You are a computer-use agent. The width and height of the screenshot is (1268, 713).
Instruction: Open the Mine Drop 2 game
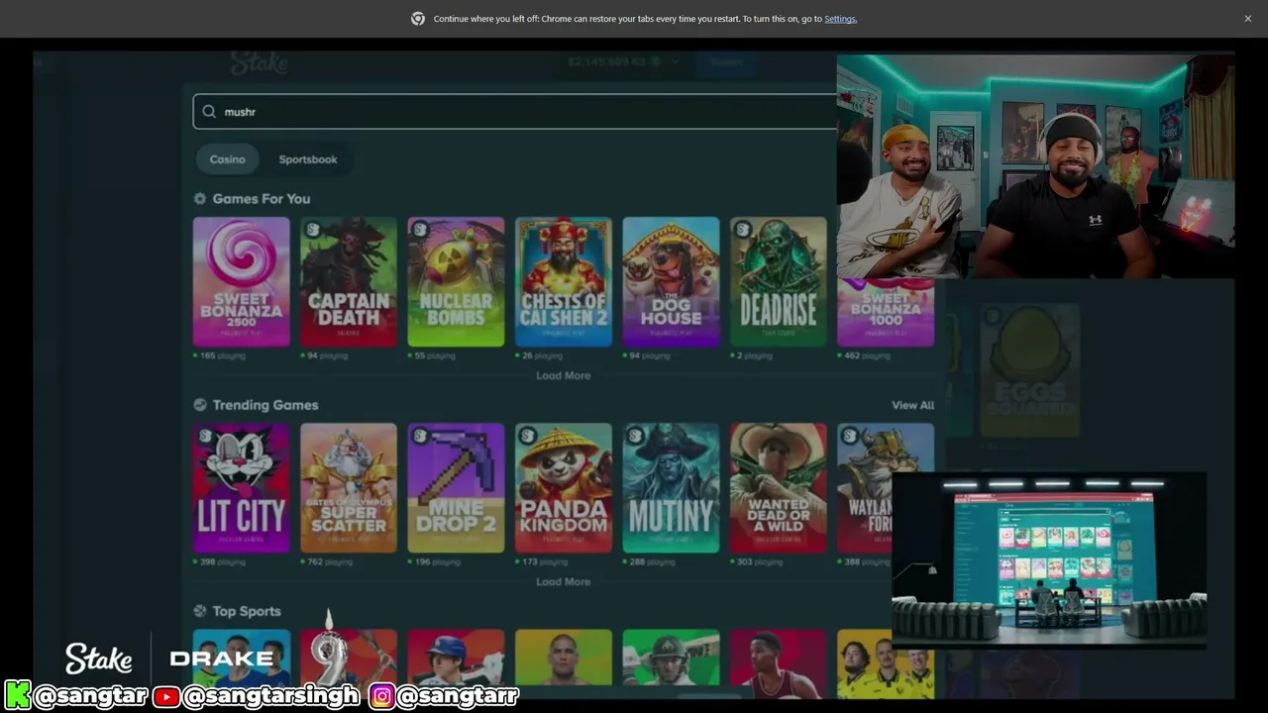456,488
